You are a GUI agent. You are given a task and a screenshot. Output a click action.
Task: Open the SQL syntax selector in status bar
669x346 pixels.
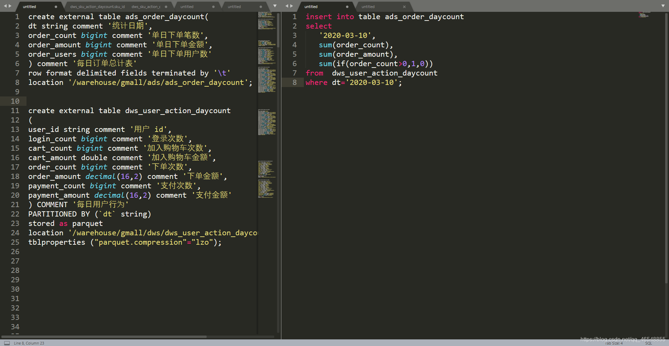click(648, 343)
